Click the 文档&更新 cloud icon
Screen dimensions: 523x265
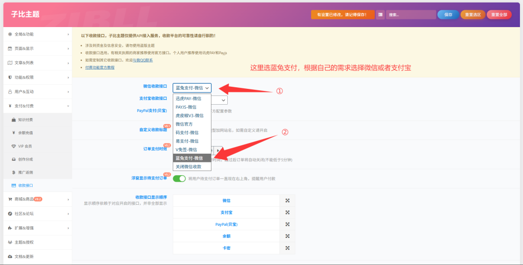[x=10, y=257]
